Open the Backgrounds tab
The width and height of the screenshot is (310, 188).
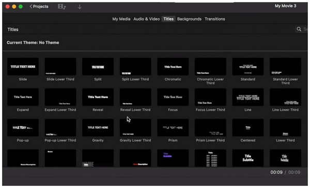point(189,19)
